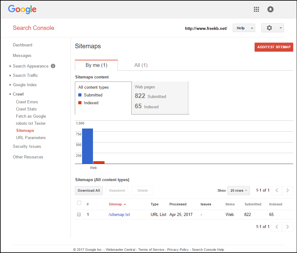Switch to the By me (1) tab

96,65
